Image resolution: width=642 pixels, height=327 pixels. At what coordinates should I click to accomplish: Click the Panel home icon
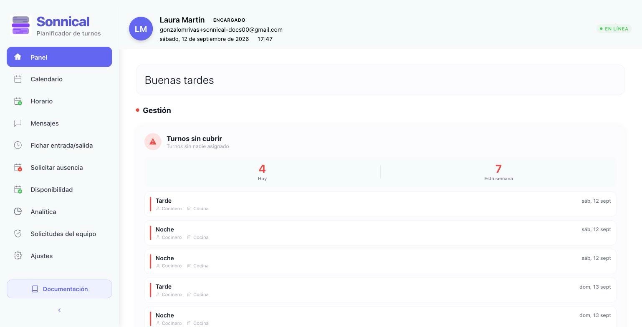click(18, 57)
